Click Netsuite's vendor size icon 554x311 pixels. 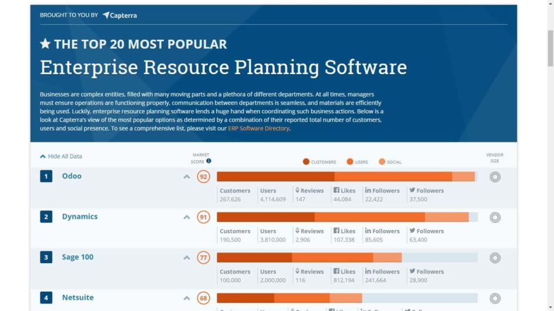495,298
